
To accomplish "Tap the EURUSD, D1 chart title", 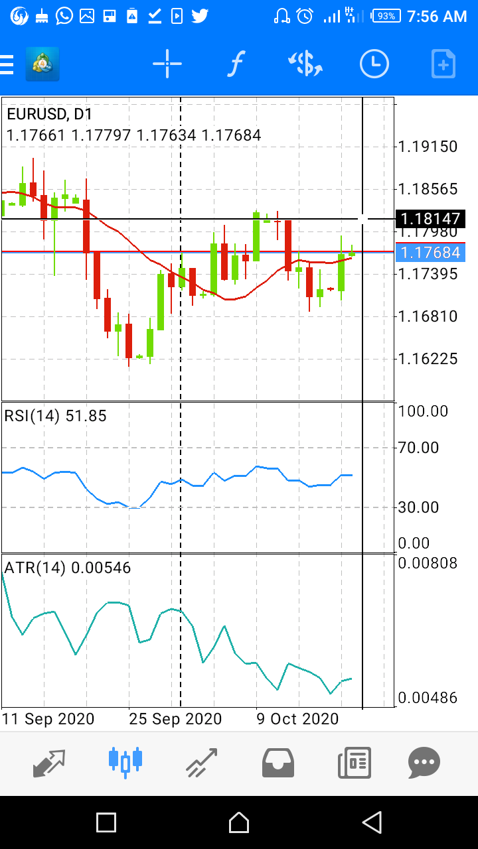I will pyautogui.click(x=50, y=114).
